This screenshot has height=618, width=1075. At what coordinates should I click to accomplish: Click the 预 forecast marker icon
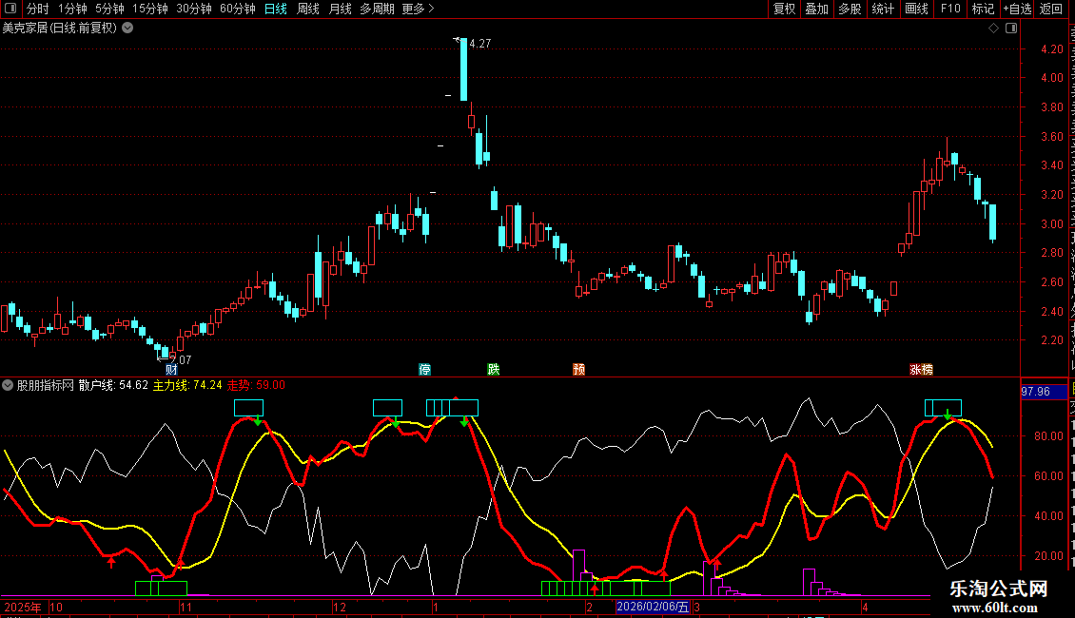pyautogui.click(x=579, y=370)
